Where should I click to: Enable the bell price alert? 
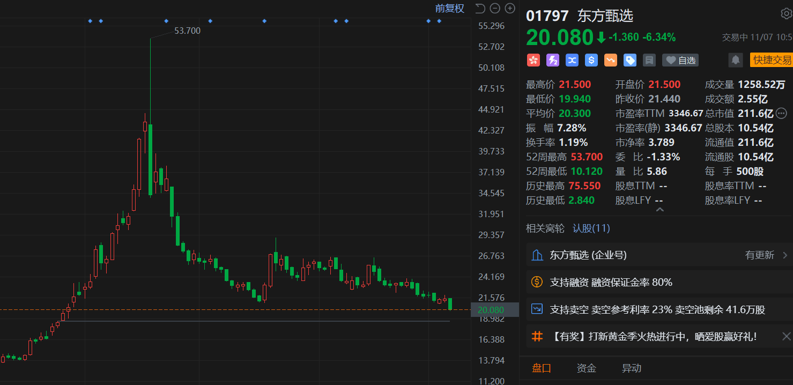point(735,60)
